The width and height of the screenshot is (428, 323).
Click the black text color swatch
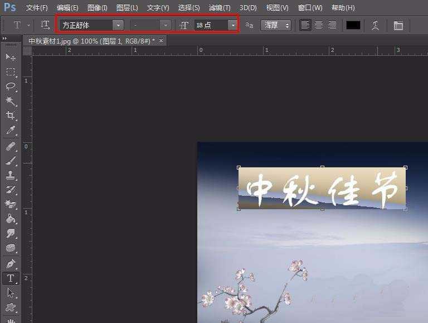(353, 25)
